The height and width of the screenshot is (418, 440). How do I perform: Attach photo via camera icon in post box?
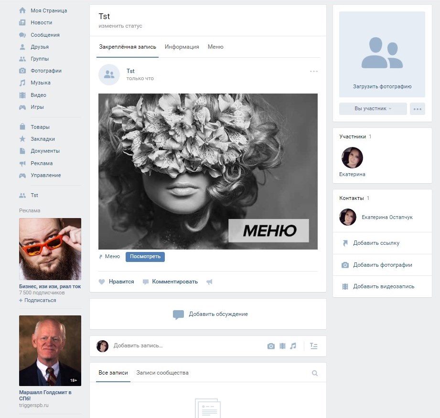(271, 346)
